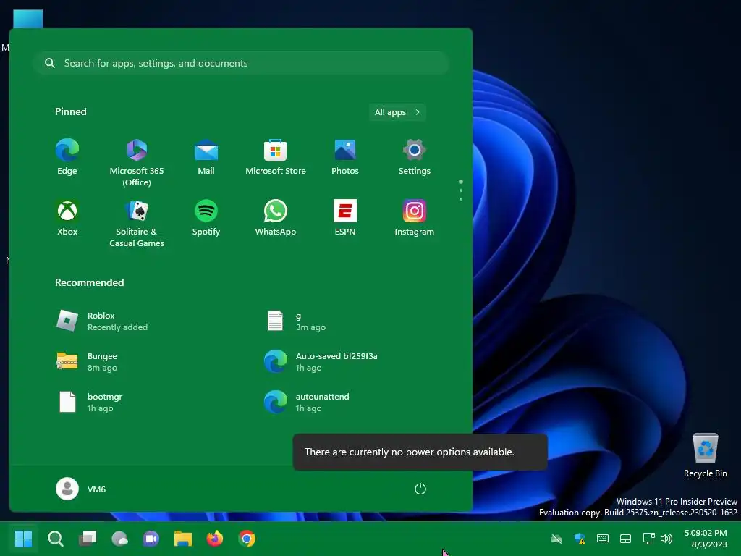Open Windows Security tray warning icon
The height and width of the screenshot is (556, 741).
(580, 539)
